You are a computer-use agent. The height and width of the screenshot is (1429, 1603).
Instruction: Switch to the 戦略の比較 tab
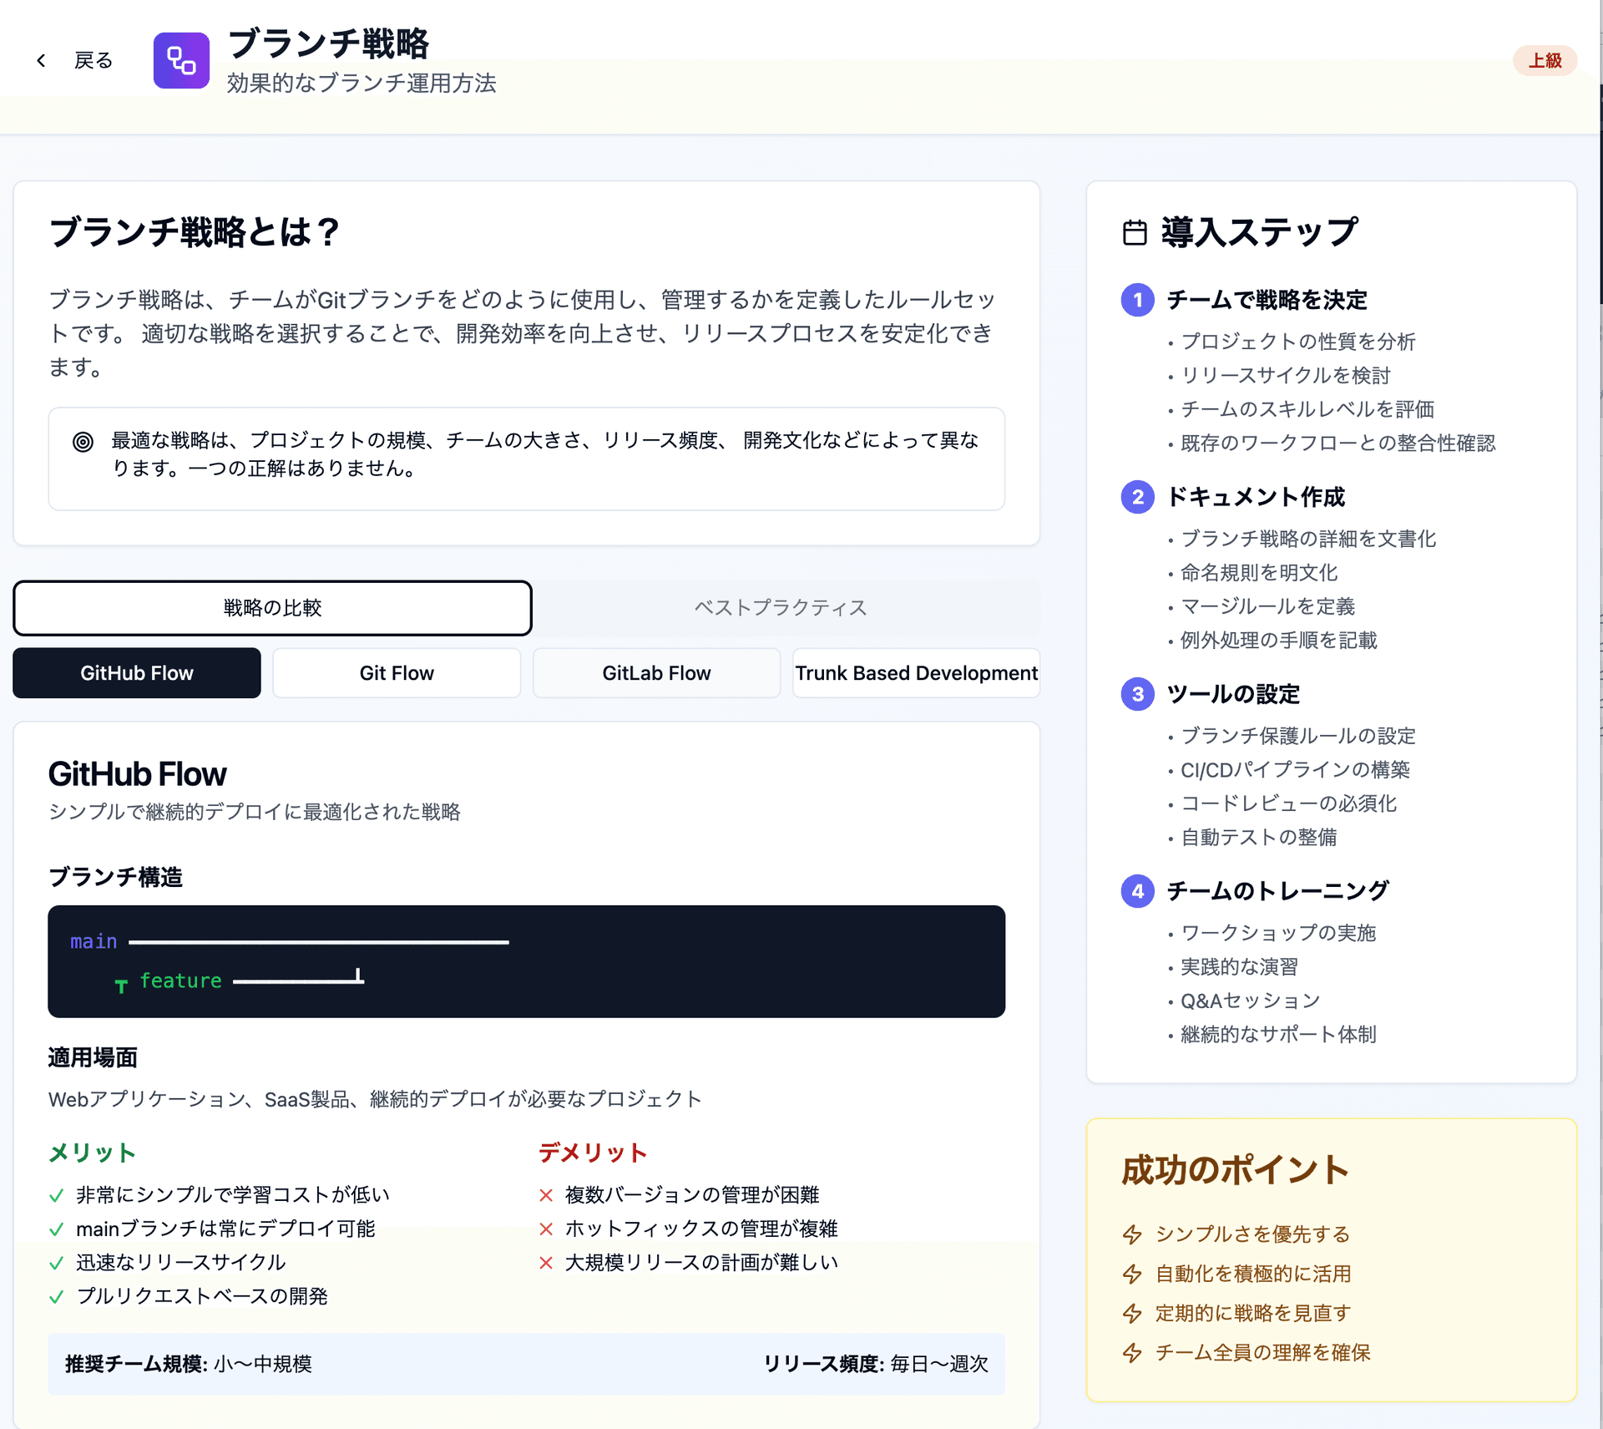272,608
